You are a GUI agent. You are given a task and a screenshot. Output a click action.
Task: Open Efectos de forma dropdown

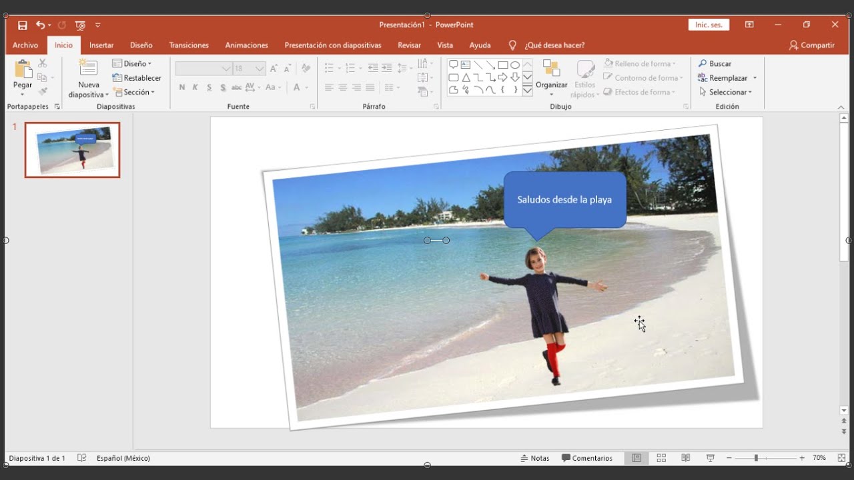point(639,92)
